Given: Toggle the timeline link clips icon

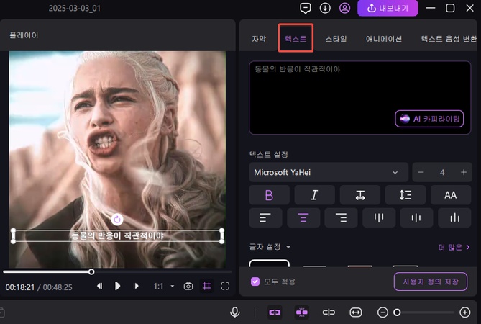Looking at the screenshot, I should [x=275, y=312].
